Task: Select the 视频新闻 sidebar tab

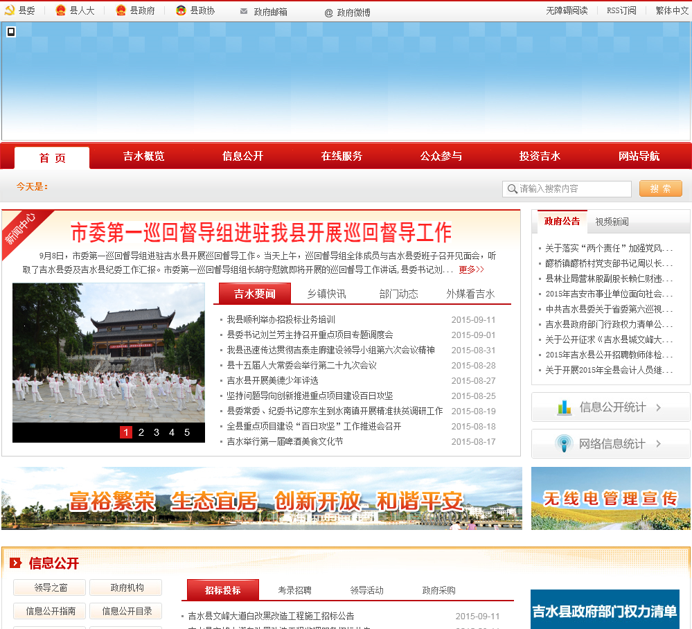Action: click(x=612, y=222)
